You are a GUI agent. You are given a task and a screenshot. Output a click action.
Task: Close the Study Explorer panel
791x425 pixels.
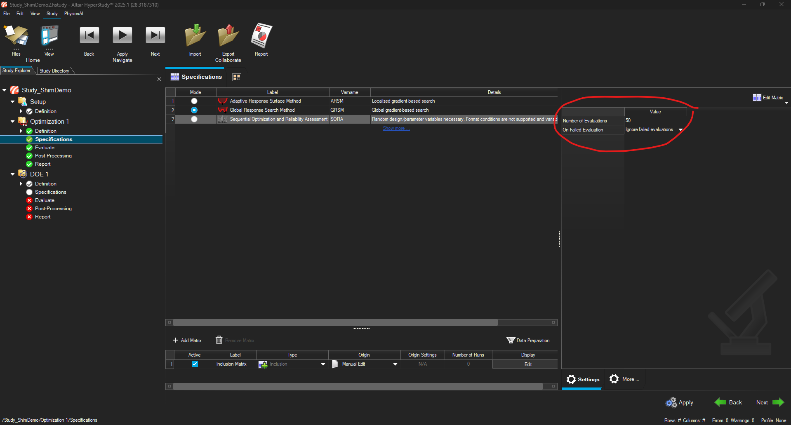click(159, 79)
